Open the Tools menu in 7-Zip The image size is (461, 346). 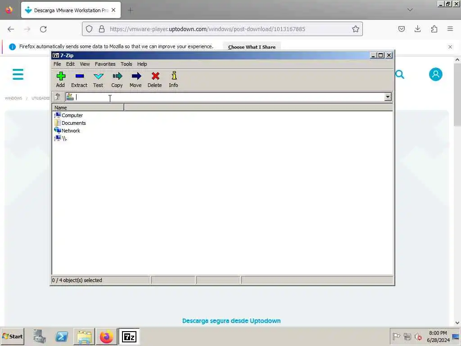click(x=127, y=64)
